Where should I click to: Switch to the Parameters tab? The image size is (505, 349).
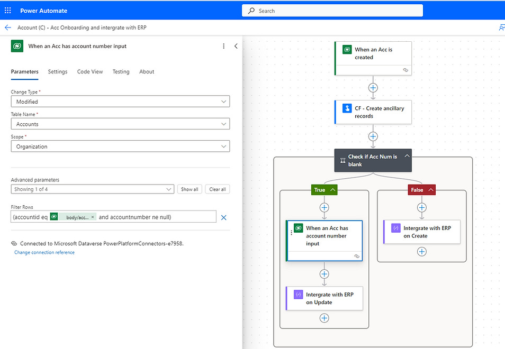24,72
